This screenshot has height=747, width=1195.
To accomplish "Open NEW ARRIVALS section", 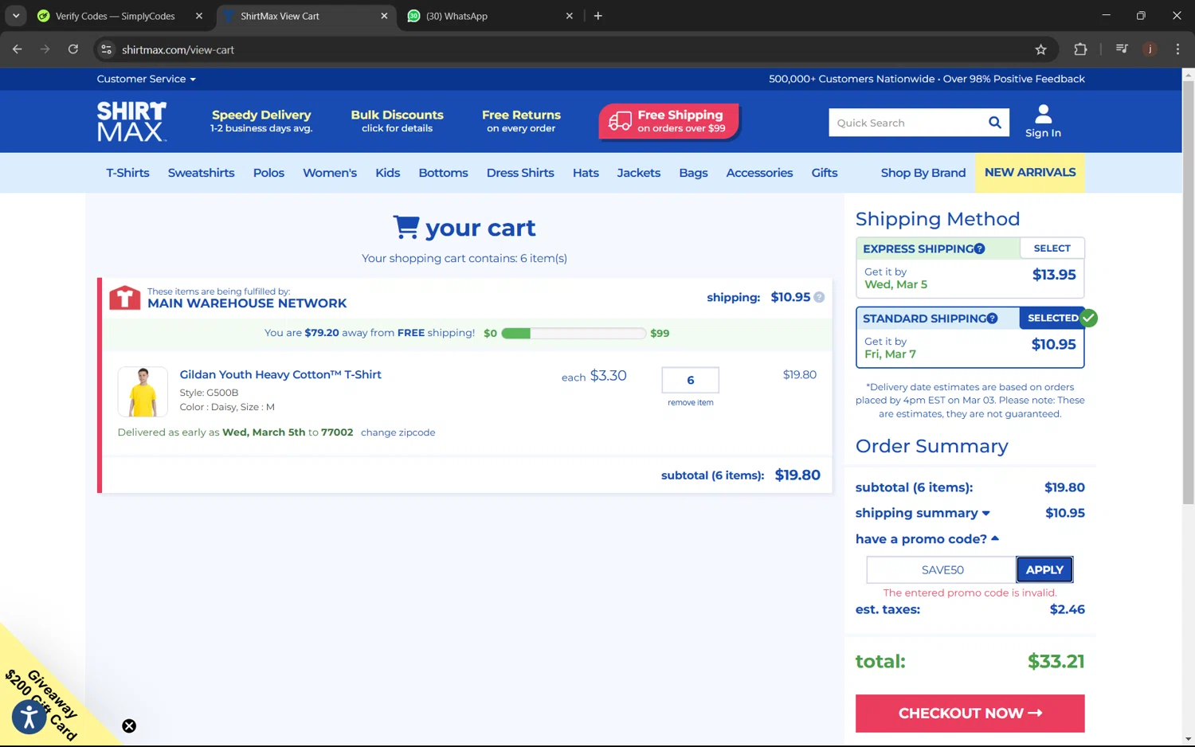I will (1030, 173).
